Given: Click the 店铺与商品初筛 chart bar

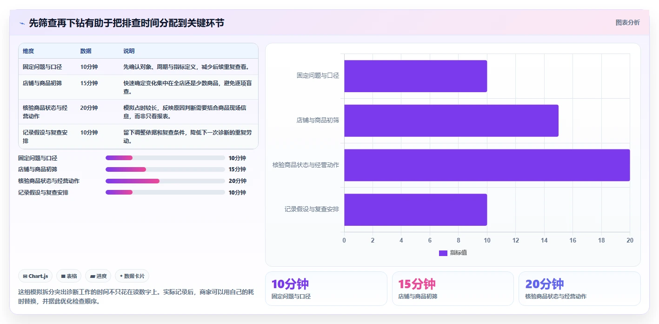Looking at the screenshot, I should pyautogui.click(x=451, y=121).
